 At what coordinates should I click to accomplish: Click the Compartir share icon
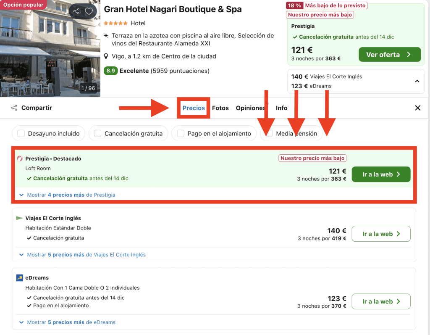tap(14, 108)
